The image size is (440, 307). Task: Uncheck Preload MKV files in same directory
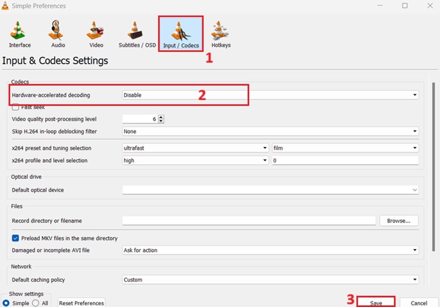click(15, 238)
